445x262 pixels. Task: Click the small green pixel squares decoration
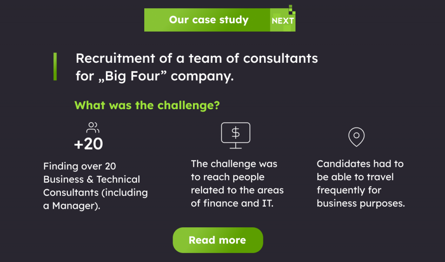pos(292,10)
